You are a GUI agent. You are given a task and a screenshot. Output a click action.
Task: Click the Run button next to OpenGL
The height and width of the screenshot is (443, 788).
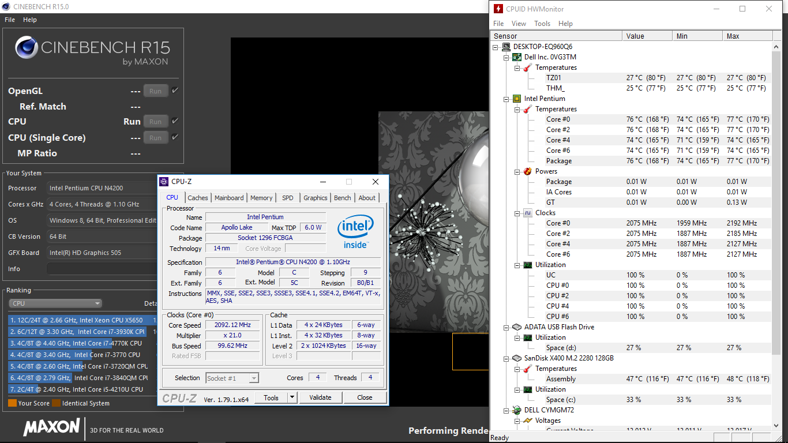pyautogui.click(x=156, y=91)
